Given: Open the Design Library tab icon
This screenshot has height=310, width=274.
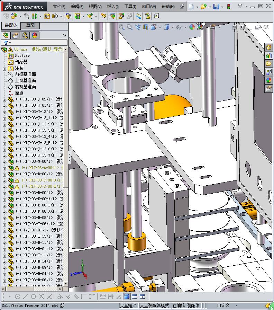Looking at the screenshot, I should tap(269, 55).
